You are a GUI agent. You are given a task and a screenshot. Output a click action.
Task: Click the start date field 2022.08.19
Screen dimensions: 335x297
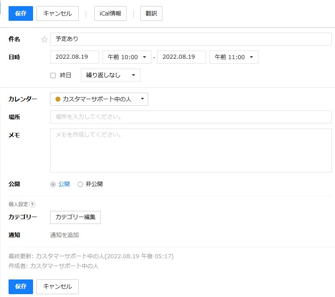click(74, 58)
